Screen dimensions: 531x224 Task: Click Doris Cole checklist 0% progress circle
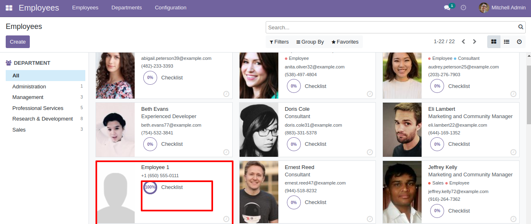pos(294,144)
